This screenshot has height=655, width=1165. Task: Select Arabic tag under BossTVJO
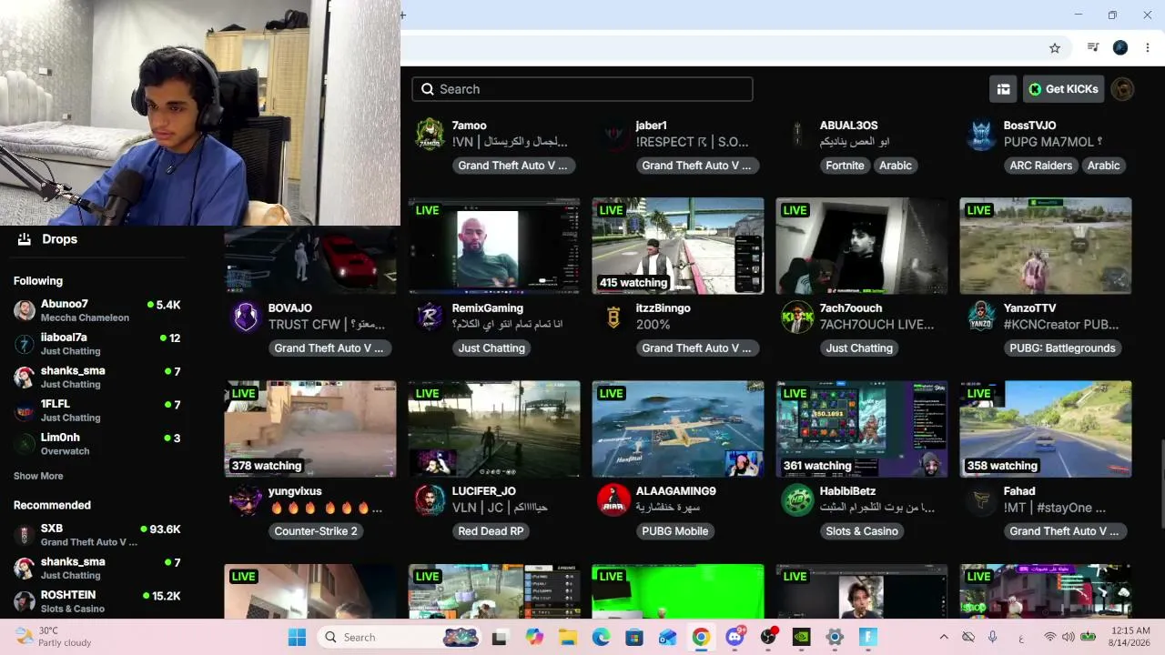point(1104,166)
